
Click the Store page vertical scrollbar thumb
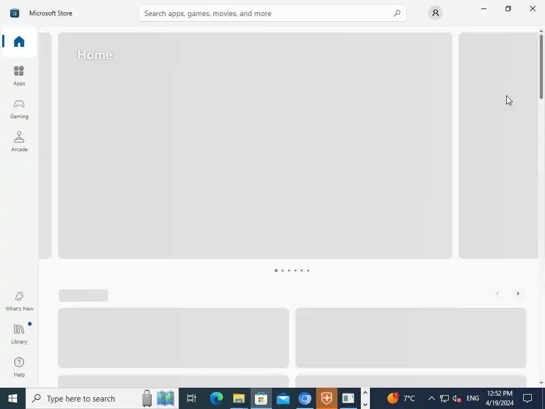(x=541, y=66)
